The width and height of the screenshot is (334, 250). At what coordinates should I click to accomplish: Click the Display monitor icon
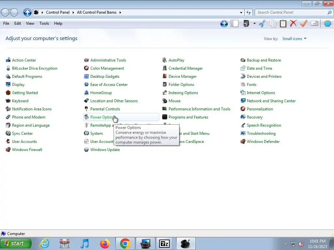click(x=8, y=84)
